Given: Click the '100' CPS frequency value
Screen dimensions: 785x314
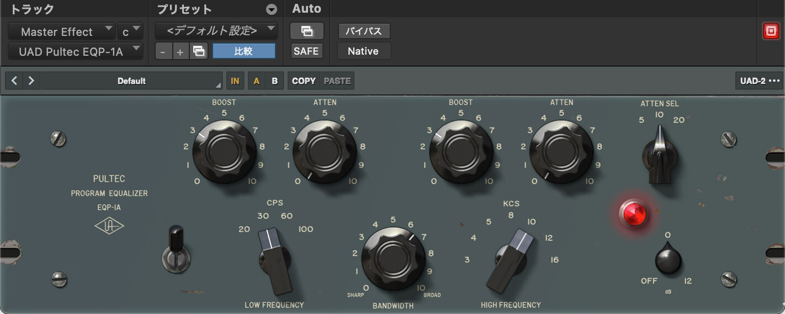Looking at the screenshot, I should pyautogui.click(x=306, y=229).
